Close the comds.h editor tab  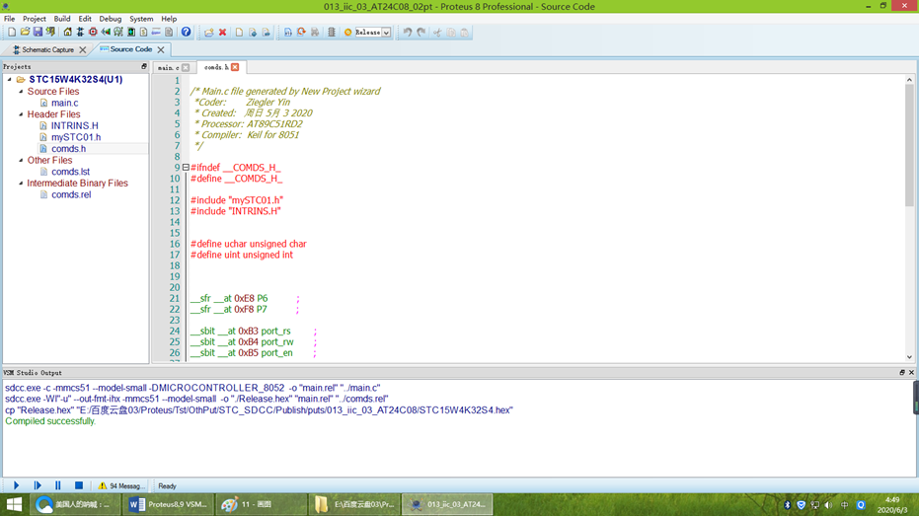[x=235, y=67]
